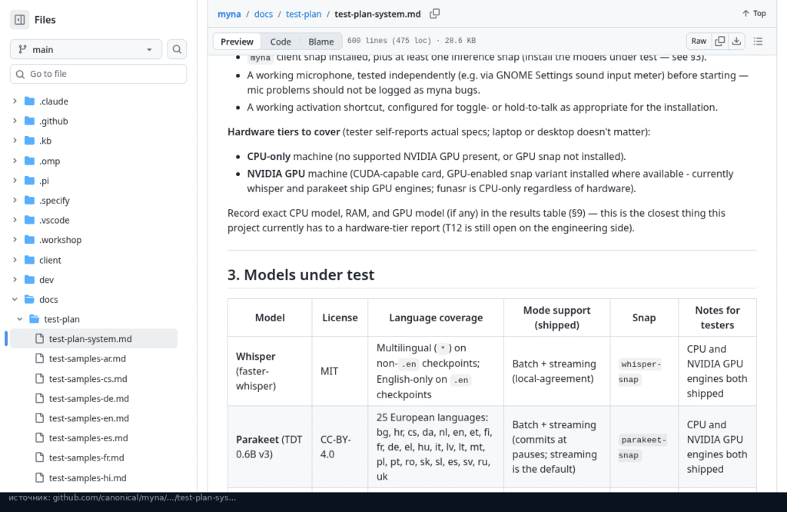787x512 pixels.
Task: Collapse the test-plan folder chevron
Action: coord(20,319)
